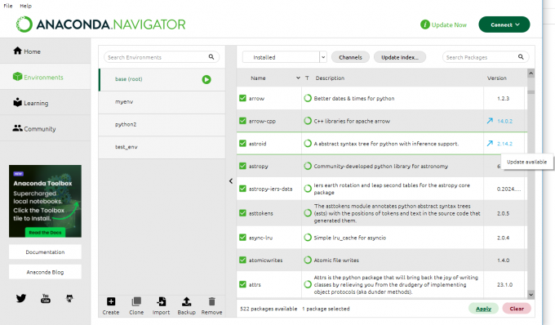Screen dimensions: 555x325
Task: Open the File menu
Action: point(8,6)
